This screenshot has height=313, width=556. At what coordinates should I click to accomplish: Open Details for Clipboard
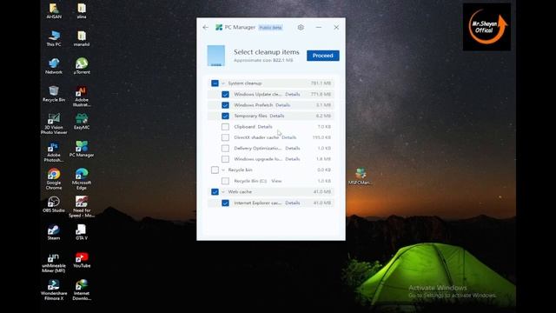(265, 127)
